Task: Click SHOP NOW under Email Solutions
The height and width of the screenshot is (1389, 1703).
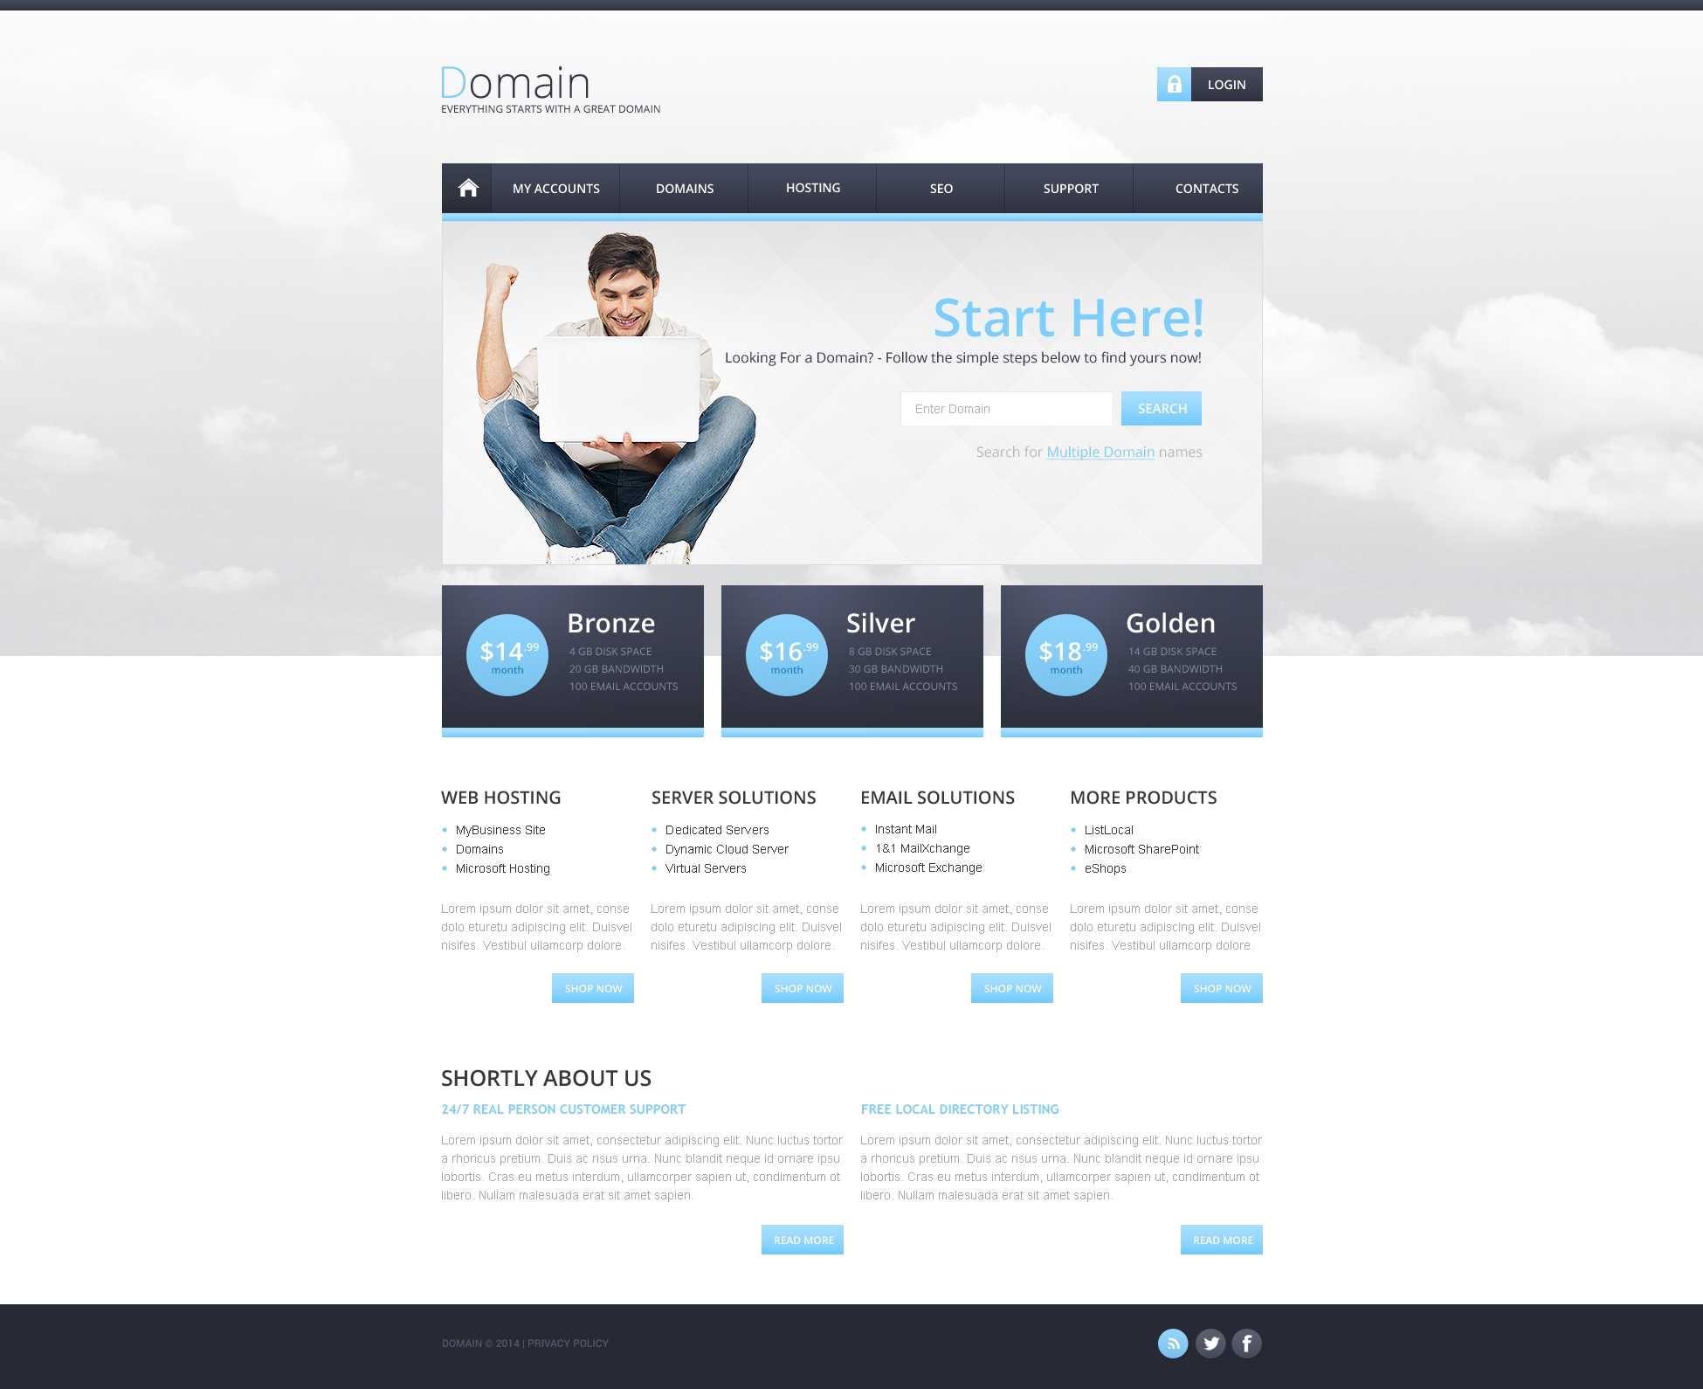Action: [1013, 987]
